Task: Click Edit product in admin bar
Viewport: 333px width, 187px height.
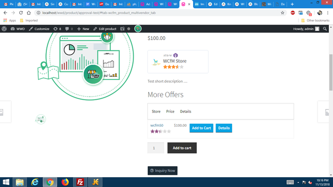Action: point(105,29)
